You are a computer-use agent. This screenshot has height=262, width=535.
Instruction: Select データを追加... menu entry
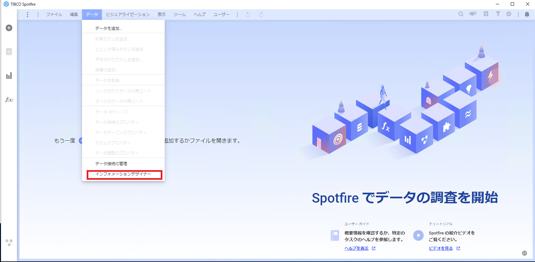pos(123,28)
